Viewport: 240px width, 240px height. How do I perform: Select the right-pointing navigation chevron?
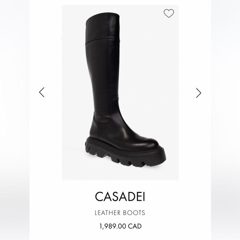point(199,93)
